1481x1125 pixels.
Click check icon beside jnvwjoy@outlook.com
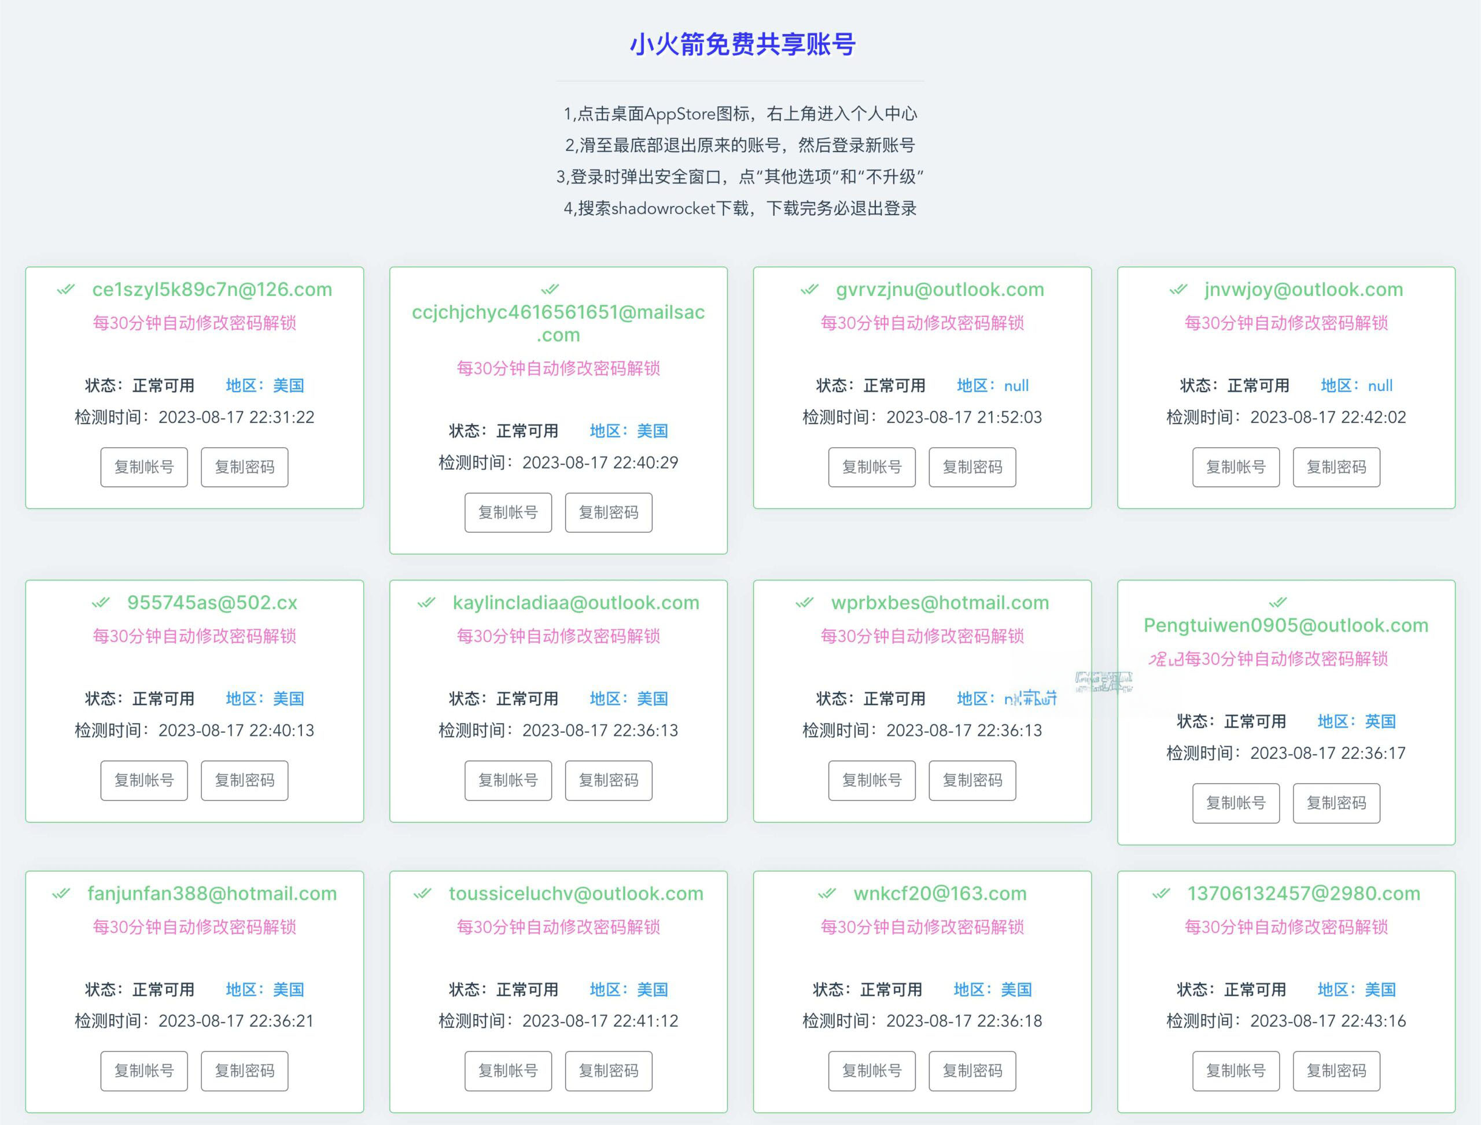click(1178, 289)
